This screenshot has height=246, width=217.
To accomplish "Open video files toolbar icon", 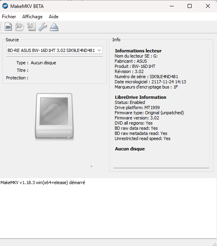I will 8,27.
